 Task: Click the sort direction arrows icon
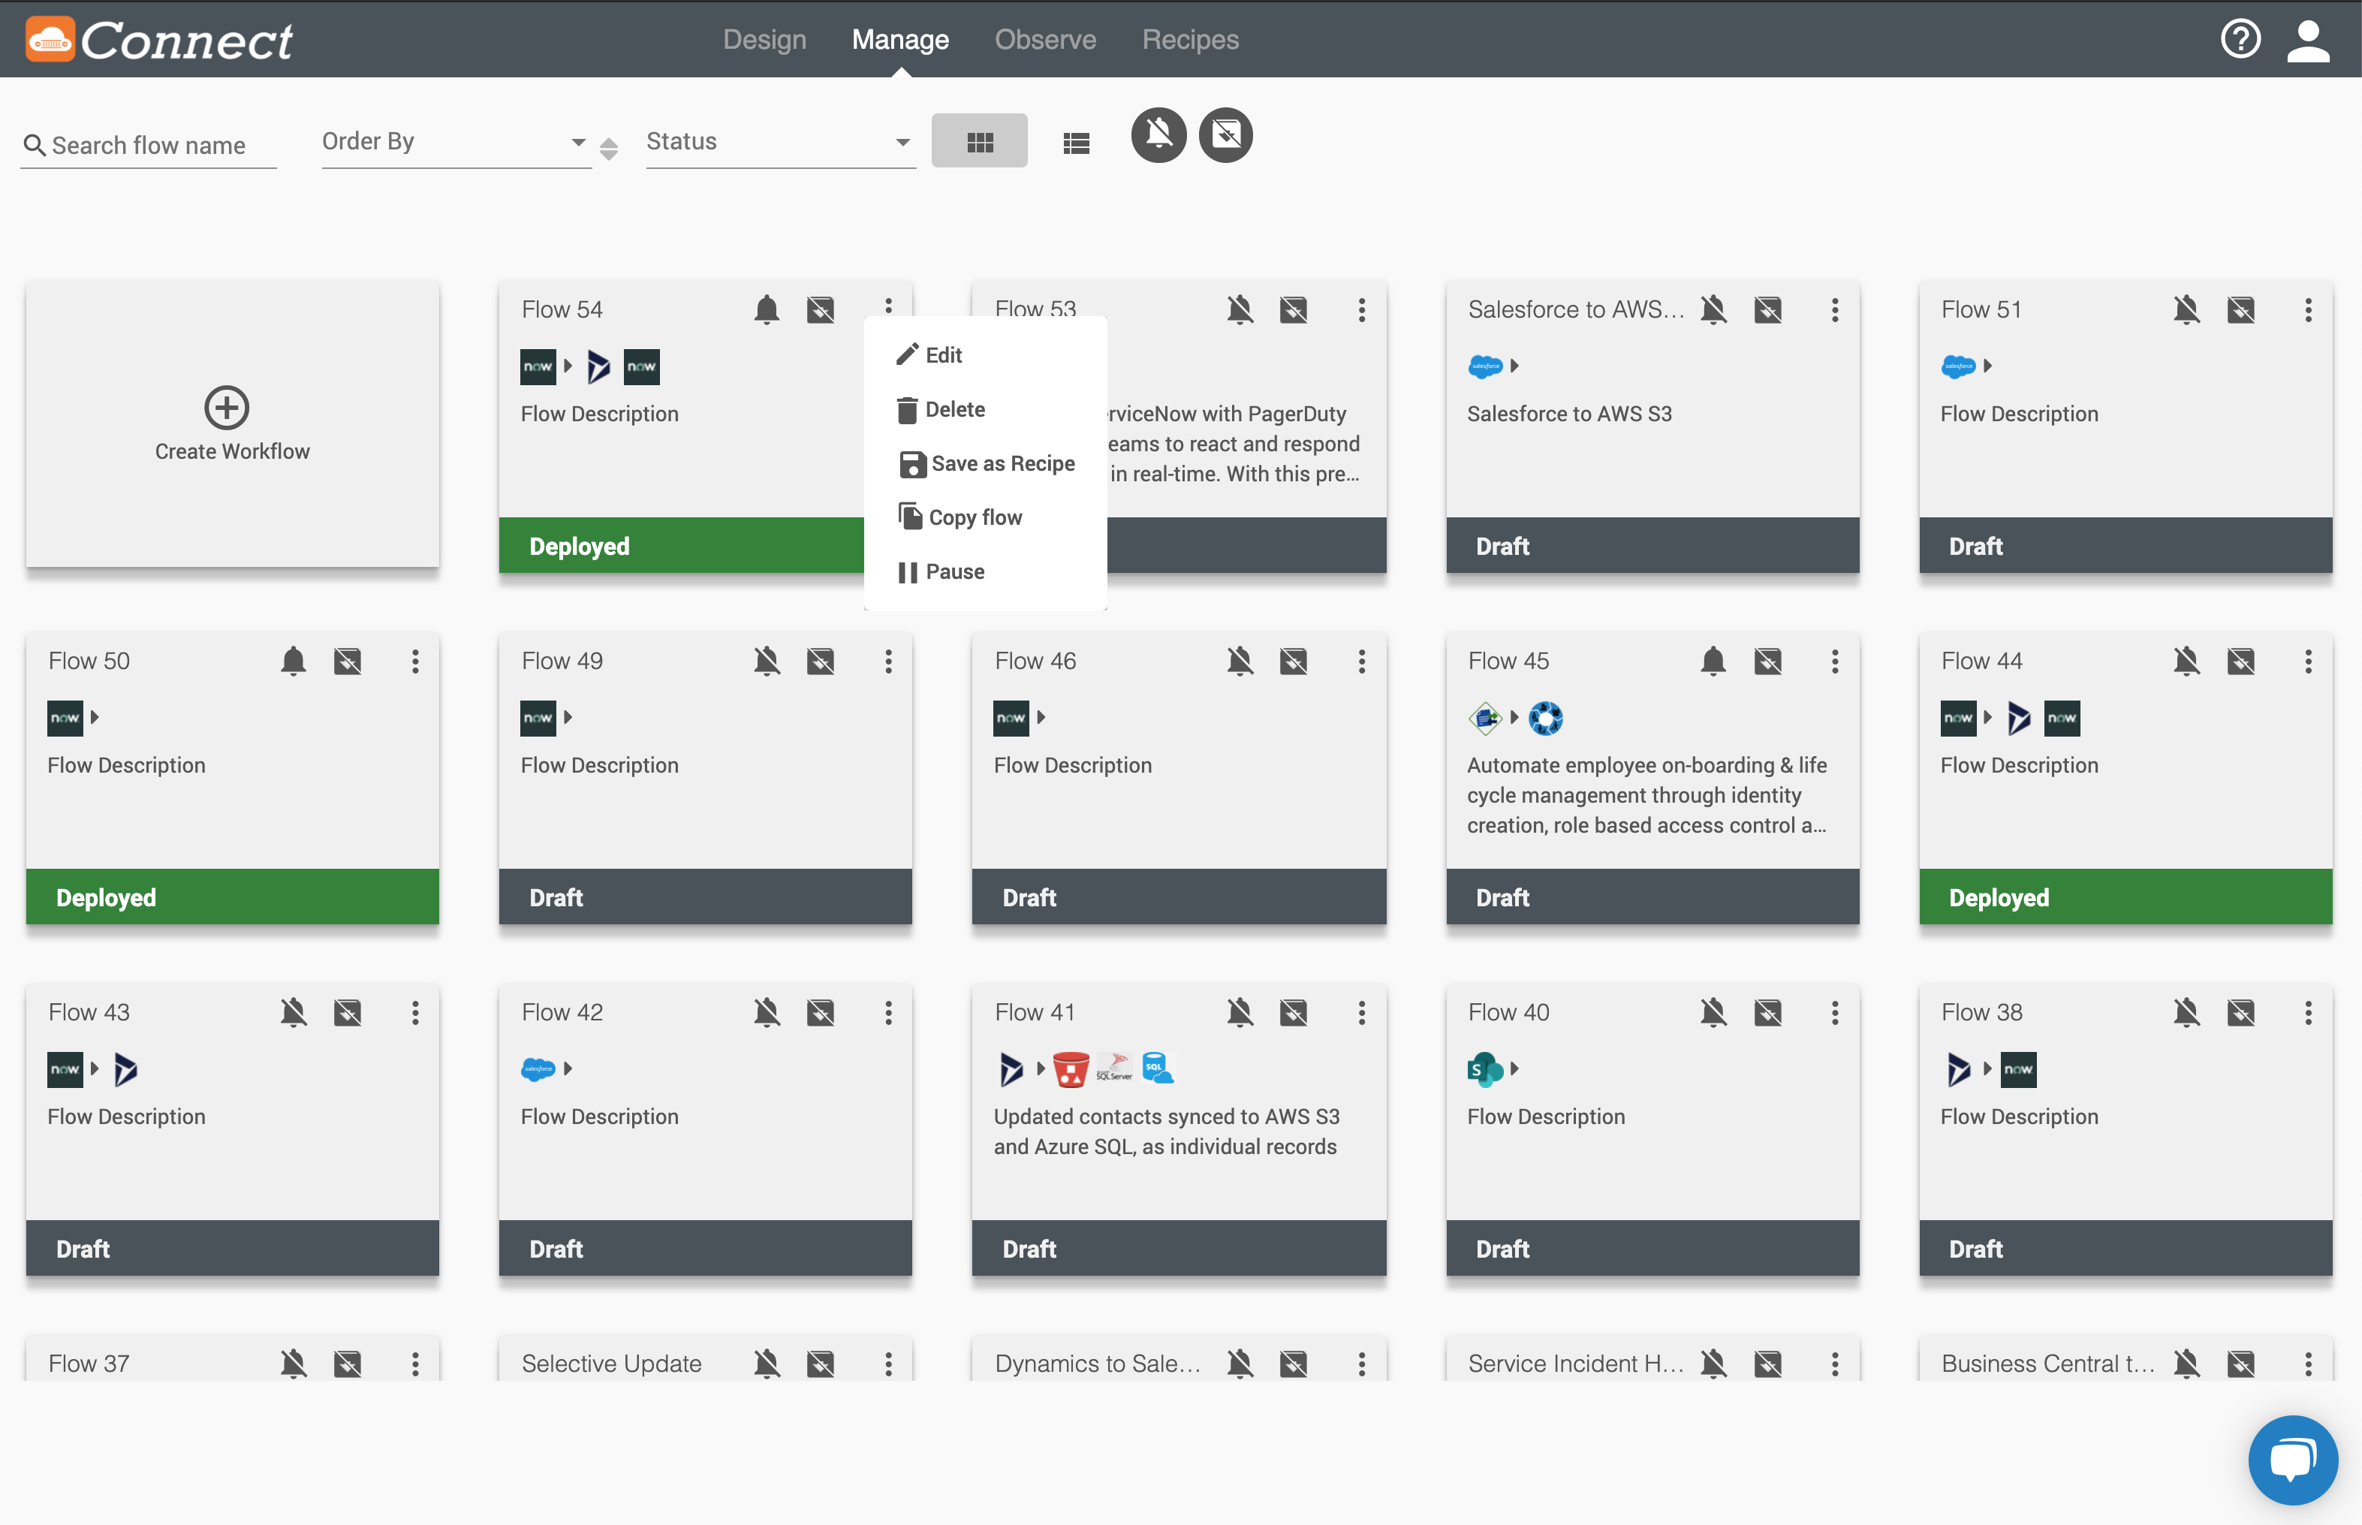point(609,149)
